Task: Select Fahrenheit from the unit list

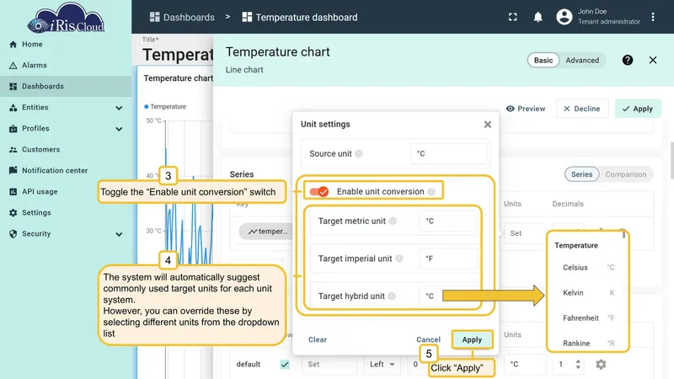Action: (587, 318)
